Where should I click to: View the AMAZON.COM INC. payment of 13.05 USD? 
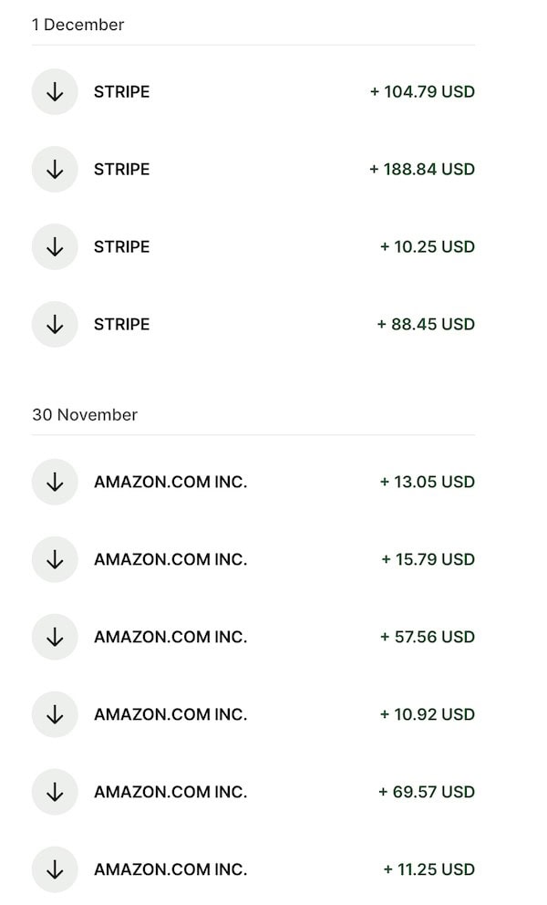(x=170, y=482)
